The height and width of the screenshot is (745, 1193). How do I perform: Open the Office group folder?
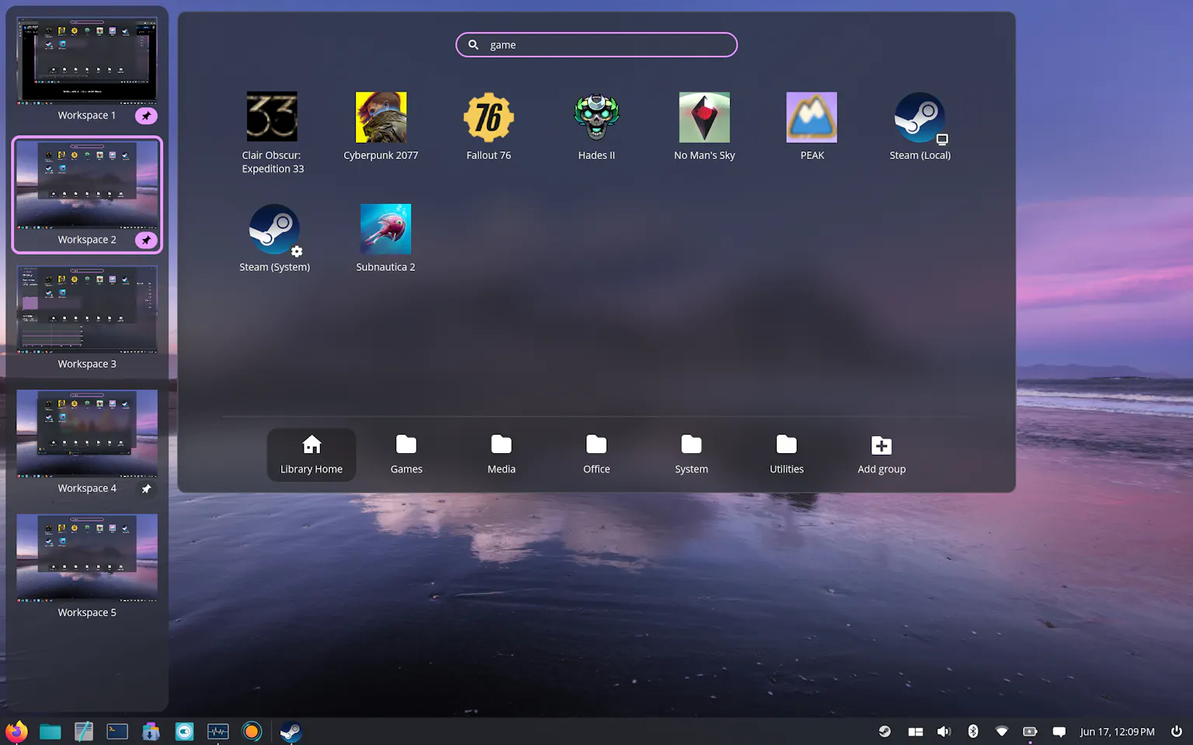coord(596,455)
